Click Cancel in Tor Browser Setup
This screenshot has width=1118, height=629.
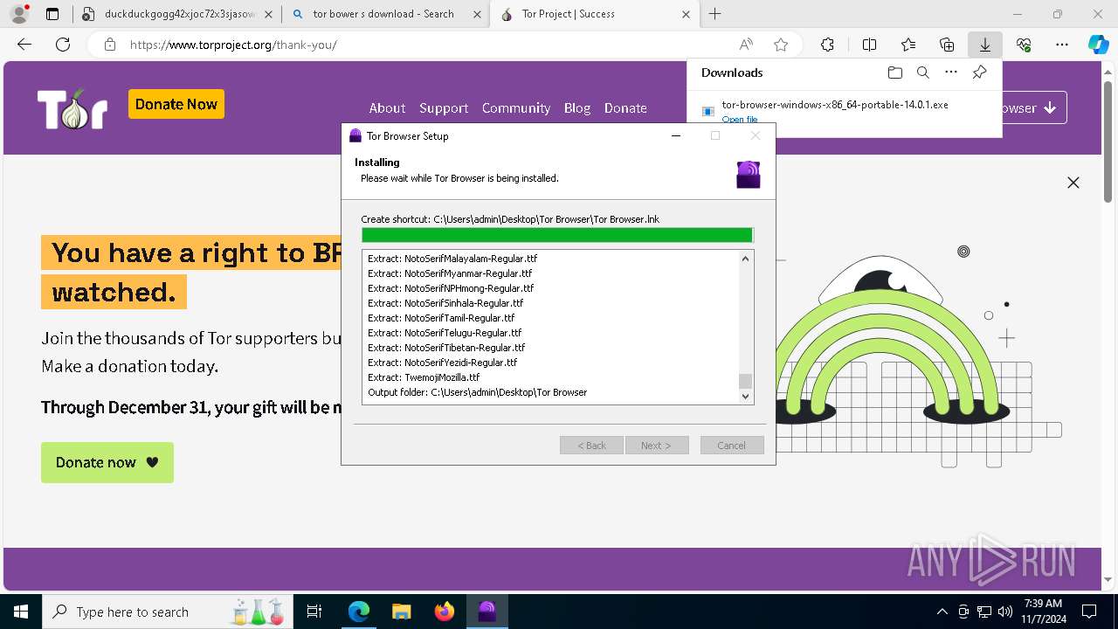point(732,446)
